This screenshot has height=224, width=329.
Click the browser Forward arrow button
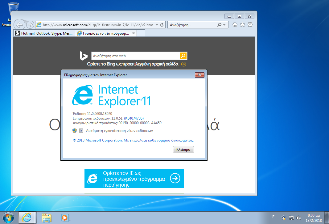(30, 25)
